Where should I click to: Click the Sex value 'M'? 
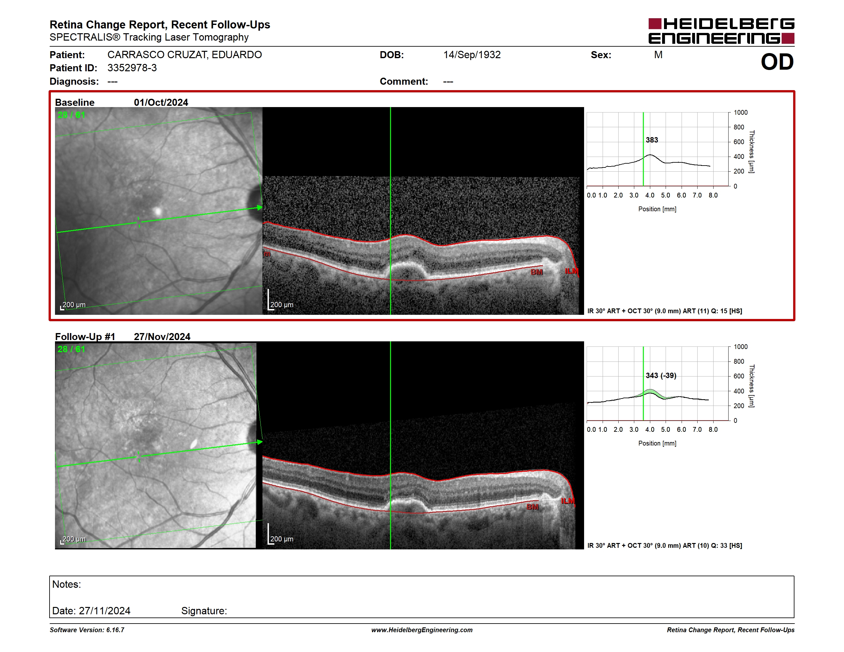click(x=658, y=55)
